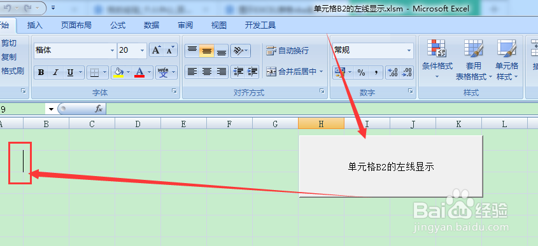Screen dimensions: 538x246
Task: Switch to 审阅 tab
Action: [x=185, y=25]
